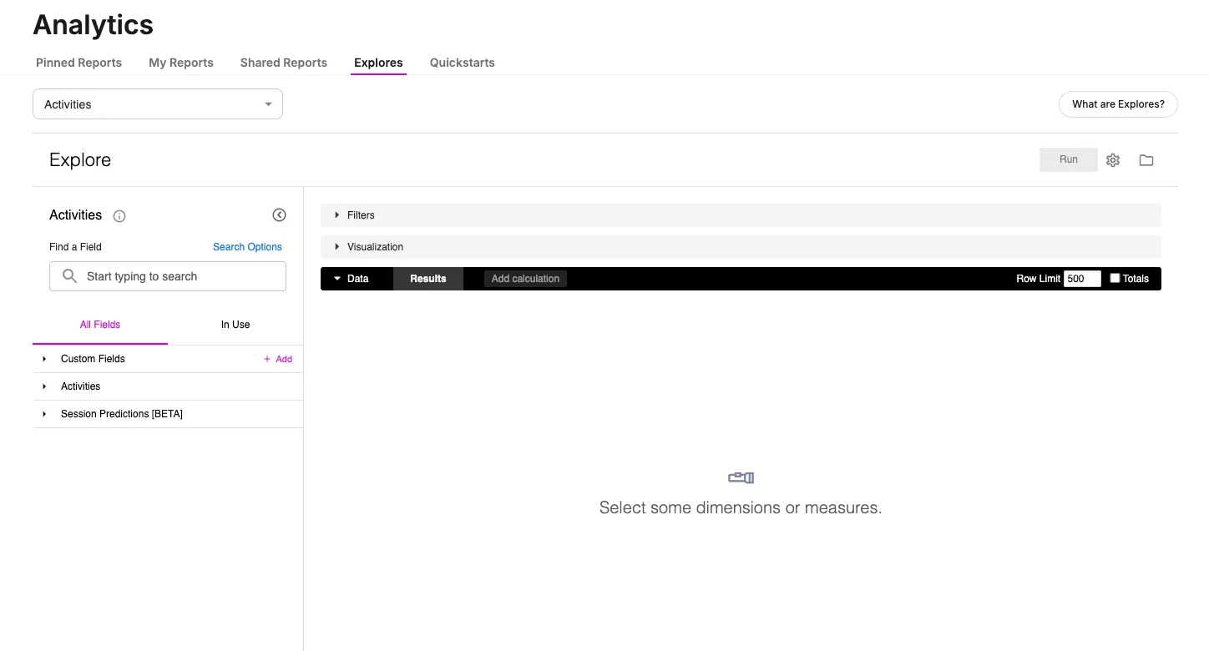
Task: Go to Shared Reports tab
Action: pyautogui.click(x=284, y=63)
